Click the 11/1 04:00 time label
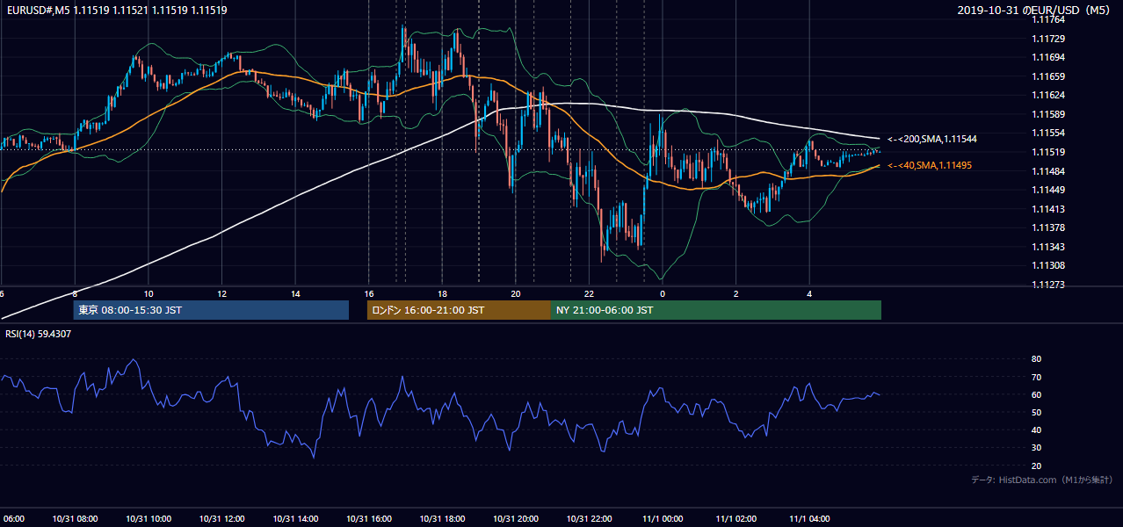1123x527 pixels. pos(809,519)
